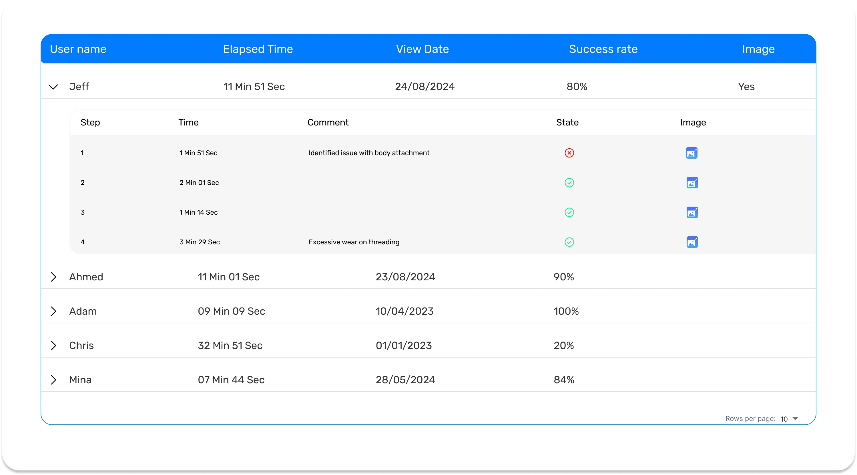Click the green check state in step 4

pyautogui.click(x=569, y=242)
